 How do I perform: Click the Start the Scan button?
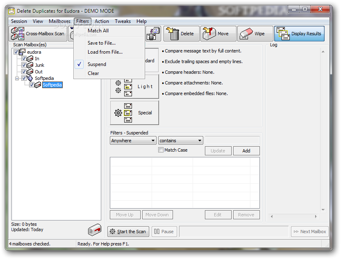(x=128, y=232)
